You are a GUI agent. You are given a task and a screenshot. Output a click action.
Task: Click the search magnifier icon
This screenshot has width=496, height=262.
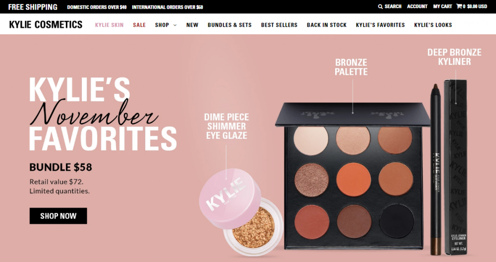point(380,6)
